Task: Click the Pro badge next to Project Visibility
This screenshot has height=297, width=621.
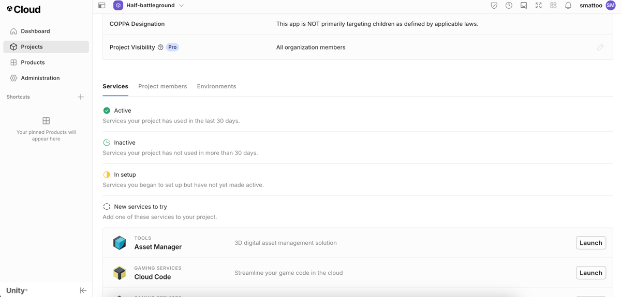Action: [172, 48]
